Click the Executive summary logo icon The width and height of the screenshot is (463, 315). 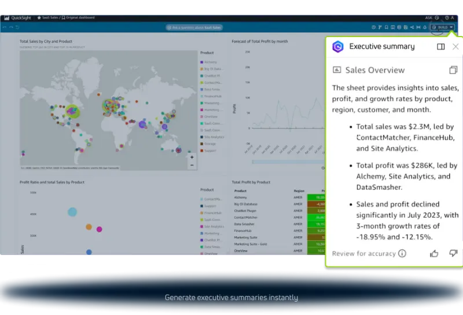coord(338,47)
